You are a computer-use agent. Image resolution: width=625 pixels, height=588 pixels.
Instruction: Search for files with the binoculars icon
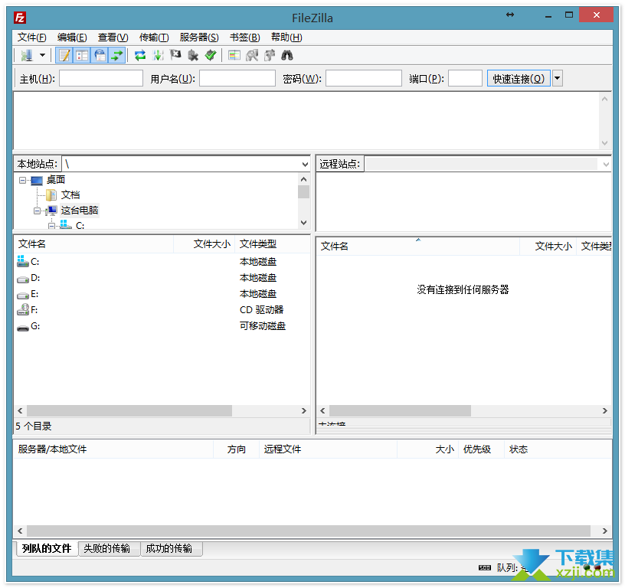287,55
